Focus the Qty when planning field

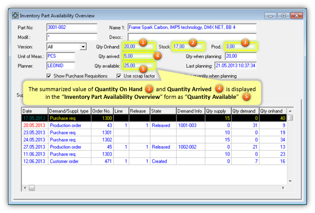coord(241,56)
